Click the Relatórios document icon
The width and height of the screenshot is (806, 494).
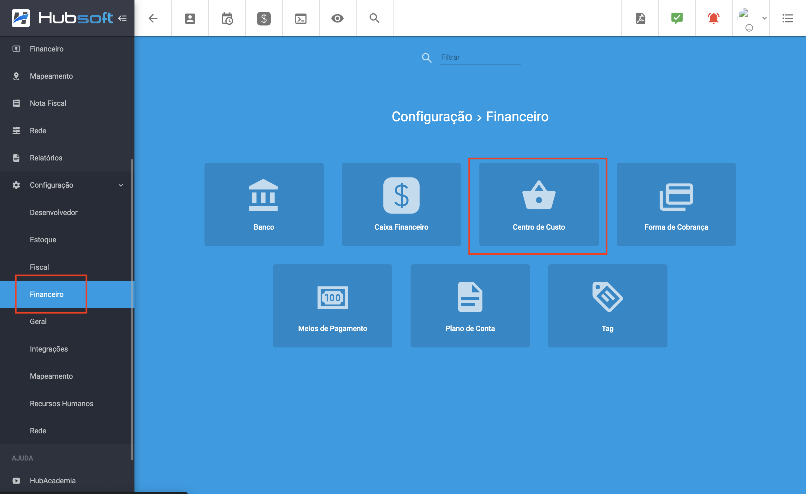[x=16, y=158]
